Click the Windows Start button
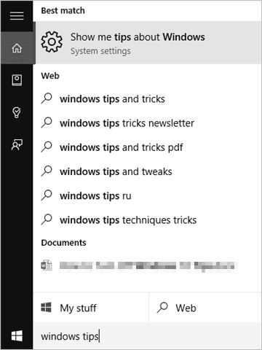Viewport: 262px width, 350px height. [x=17, y=336]
